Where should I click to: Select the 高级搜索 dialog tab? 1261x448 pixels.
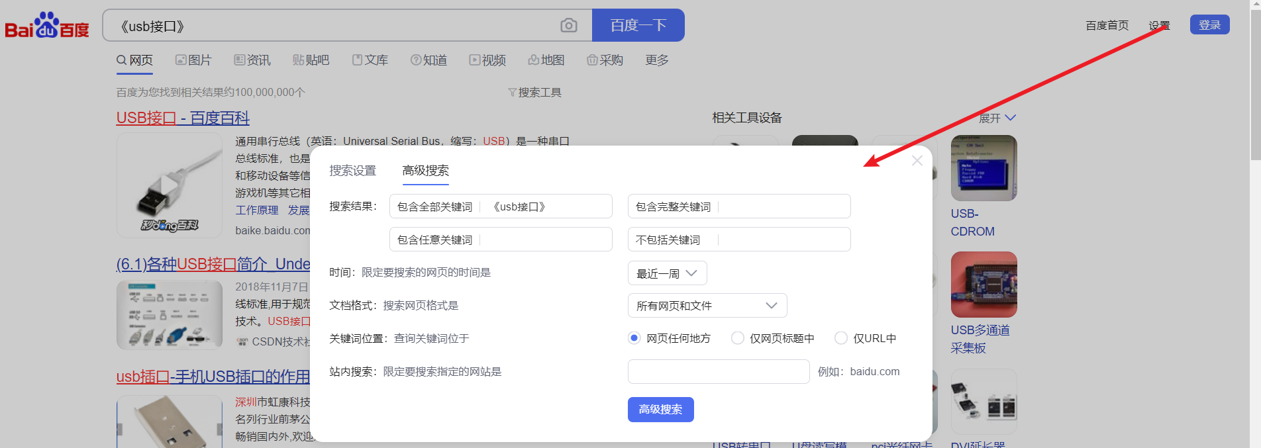point(426,171)
